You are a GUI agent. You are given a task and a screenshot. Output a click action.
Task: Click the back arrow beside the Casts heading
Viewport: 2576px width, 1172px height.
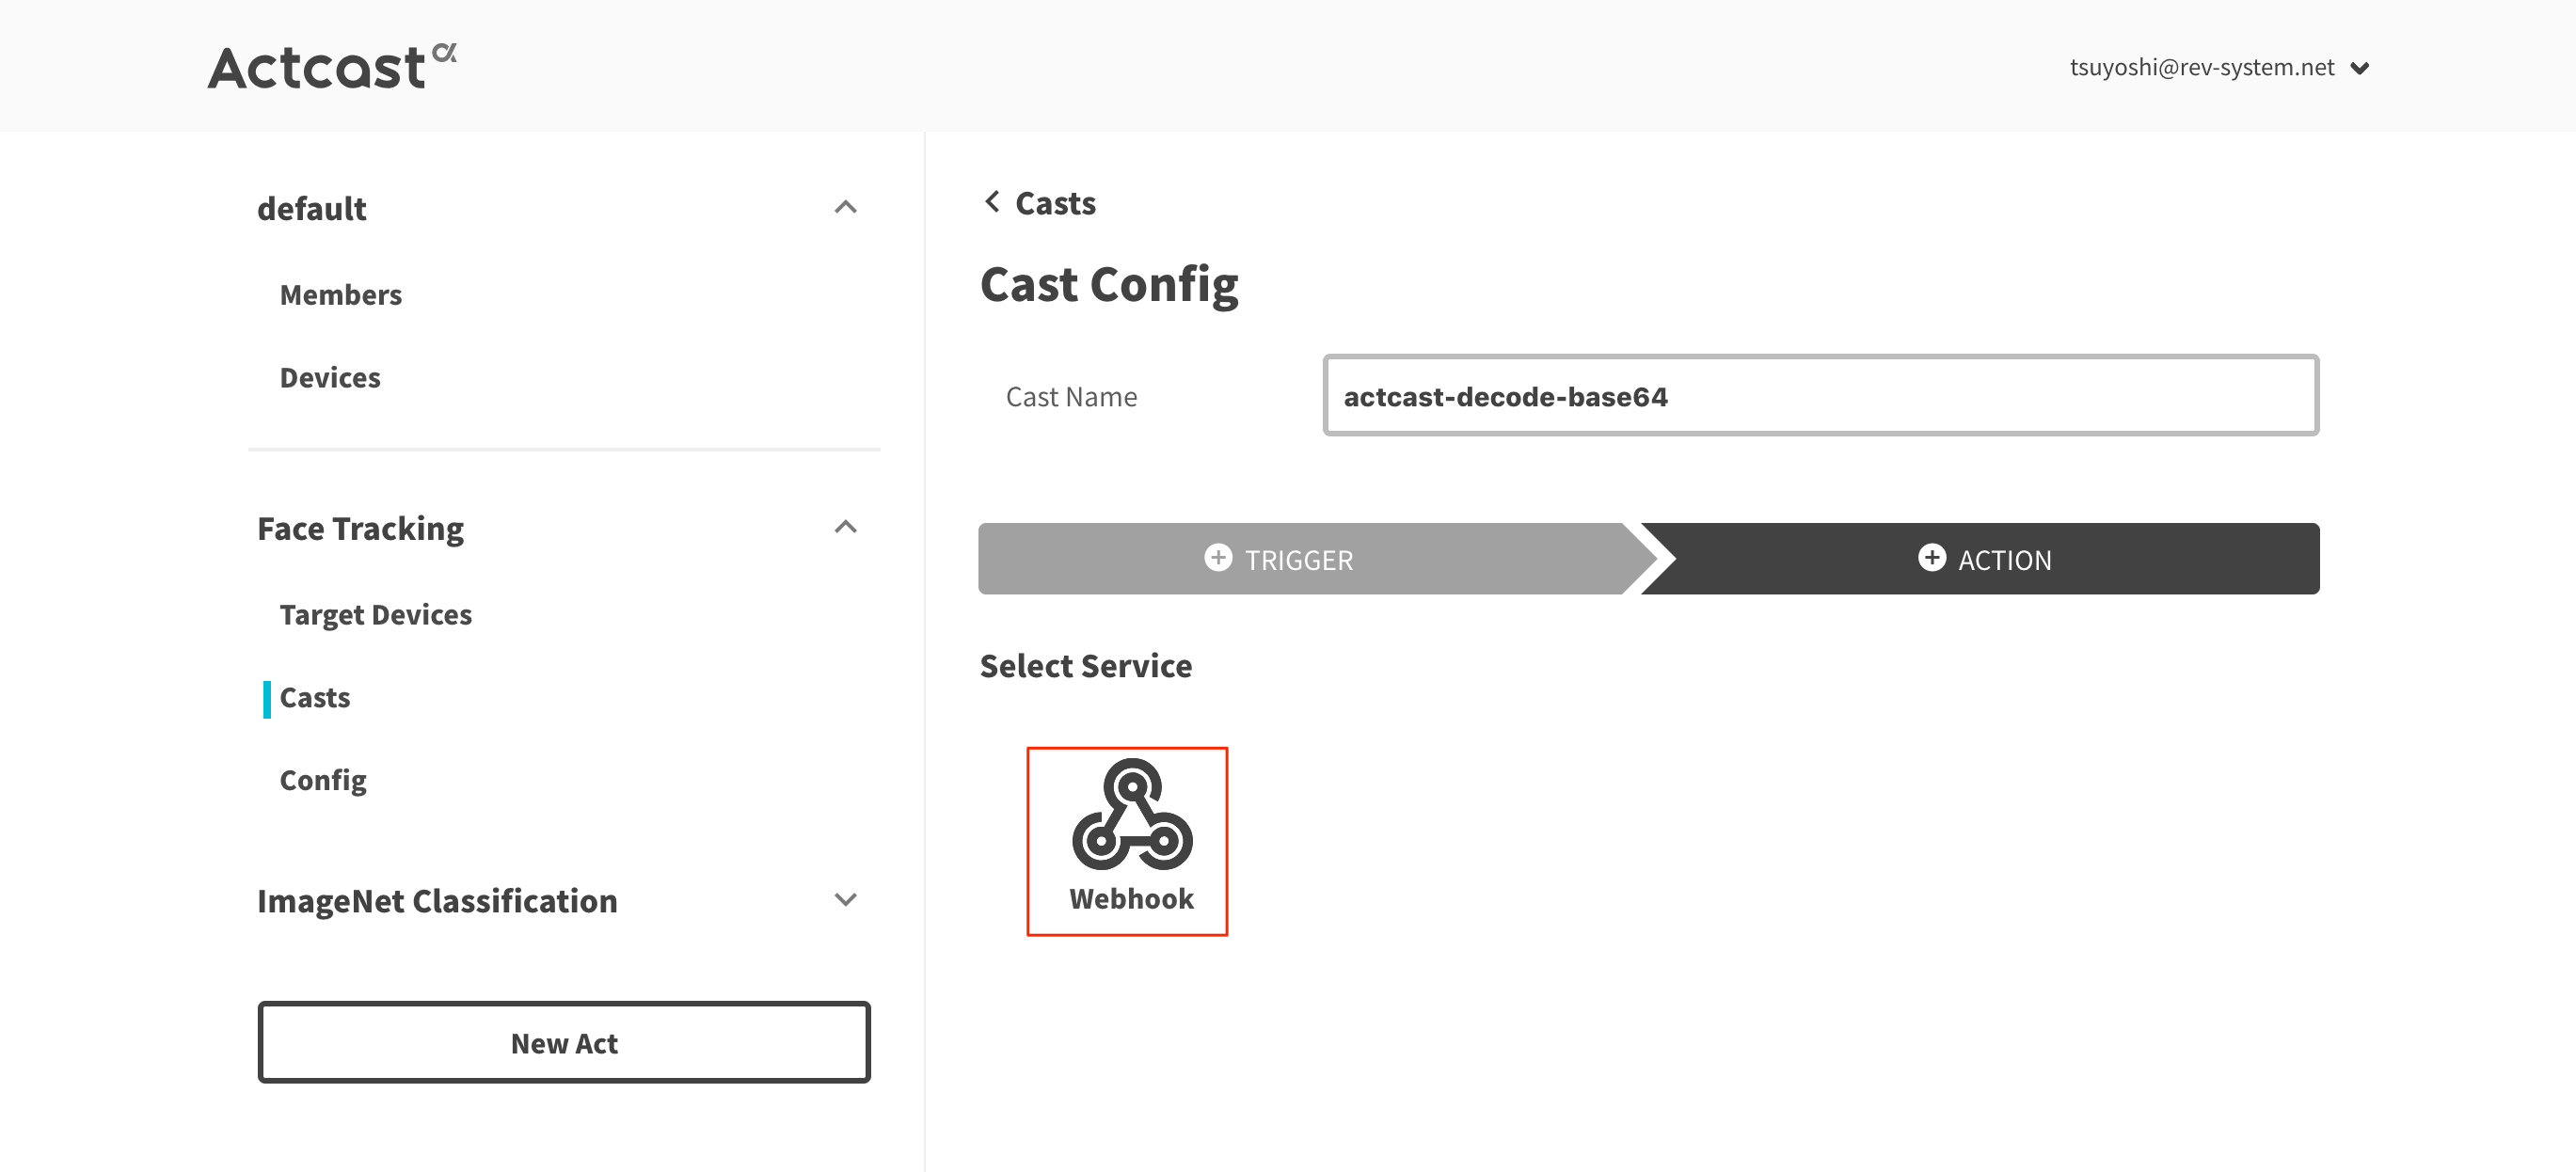coord(992,201)
